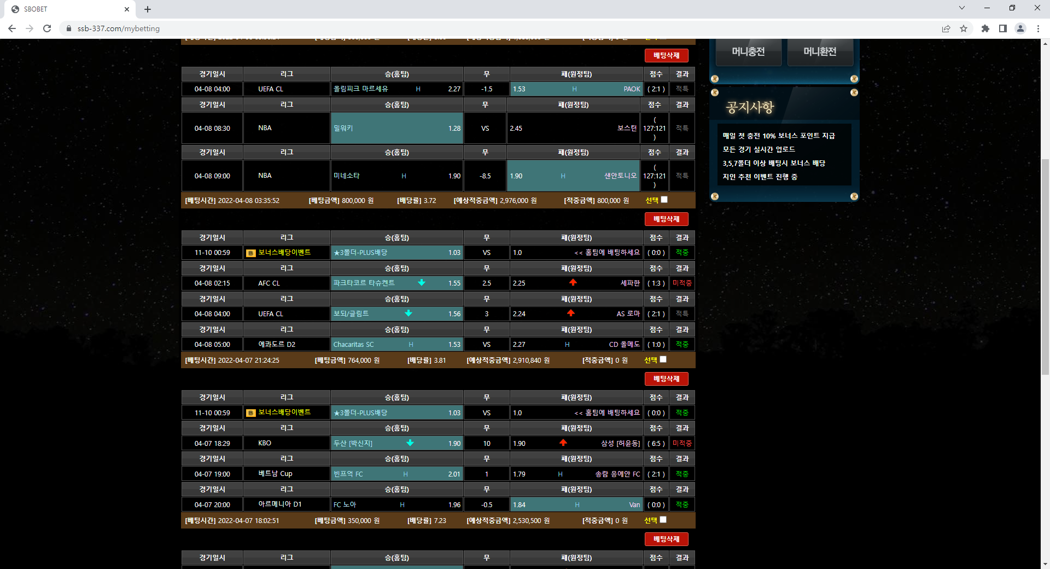The height and width of the screenshot is (569, 1050).
Task: Bookmark this page star
Action: pos(964,28)
